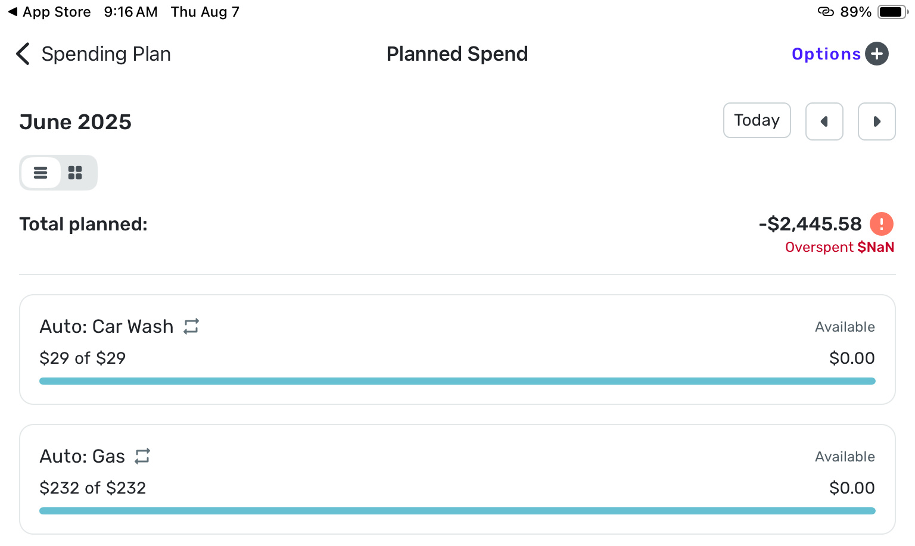915x546 pixels.
Task: Tap recurring icon next to Auto: Car Wash
Action: pyautogui.click(x=191, y=326)
